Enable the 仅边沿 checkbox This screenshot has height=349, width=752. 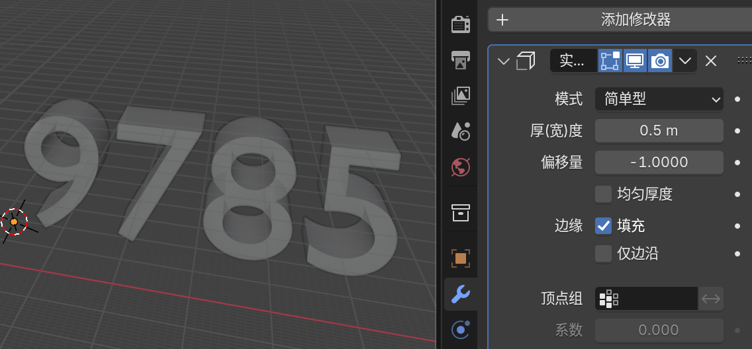(603, 254)
